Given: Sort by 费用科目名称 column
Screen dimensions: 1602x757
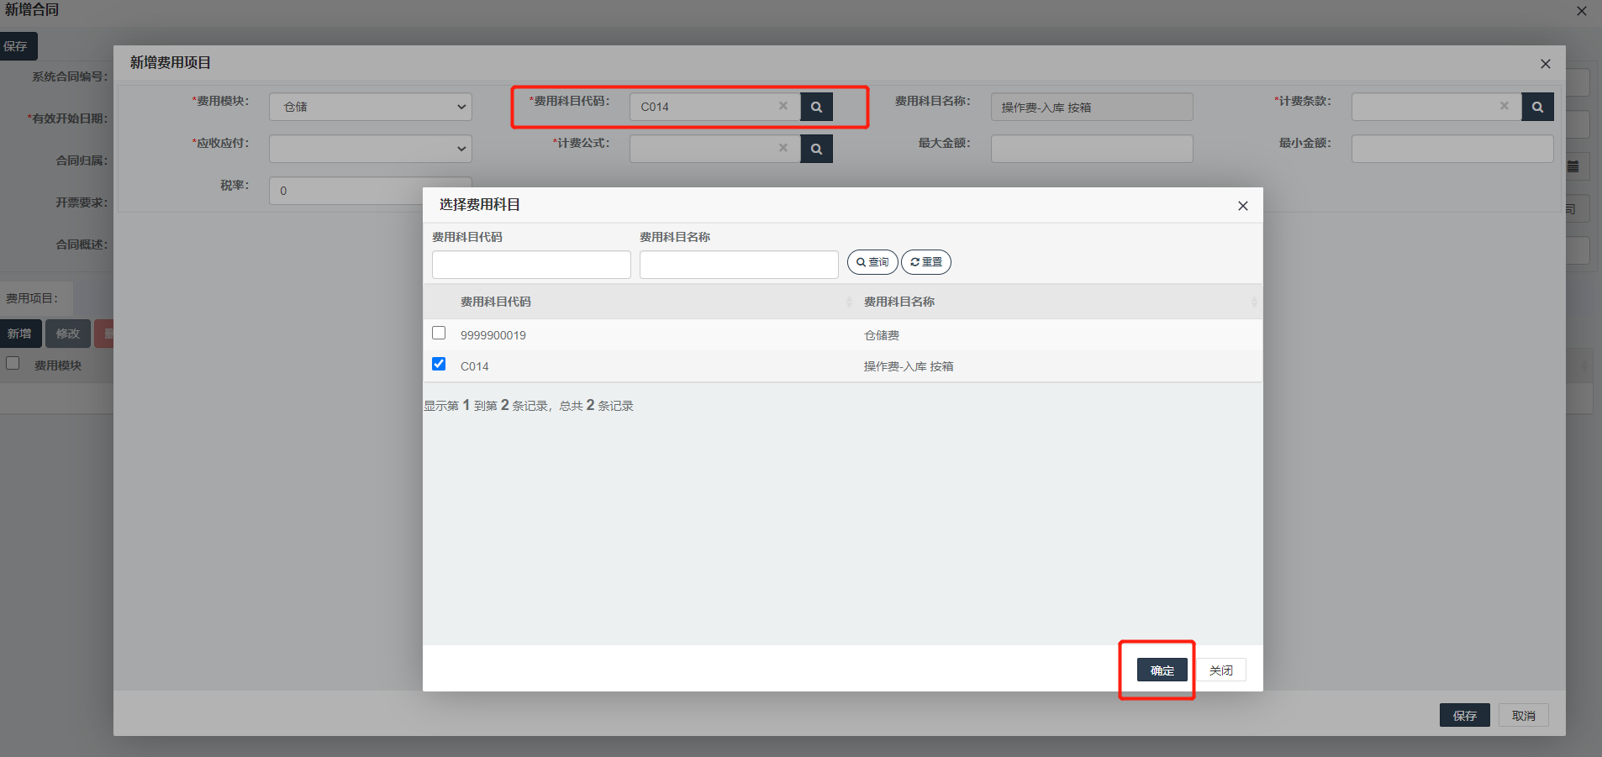Looking at the screenshot, I should pos(1254,302).
